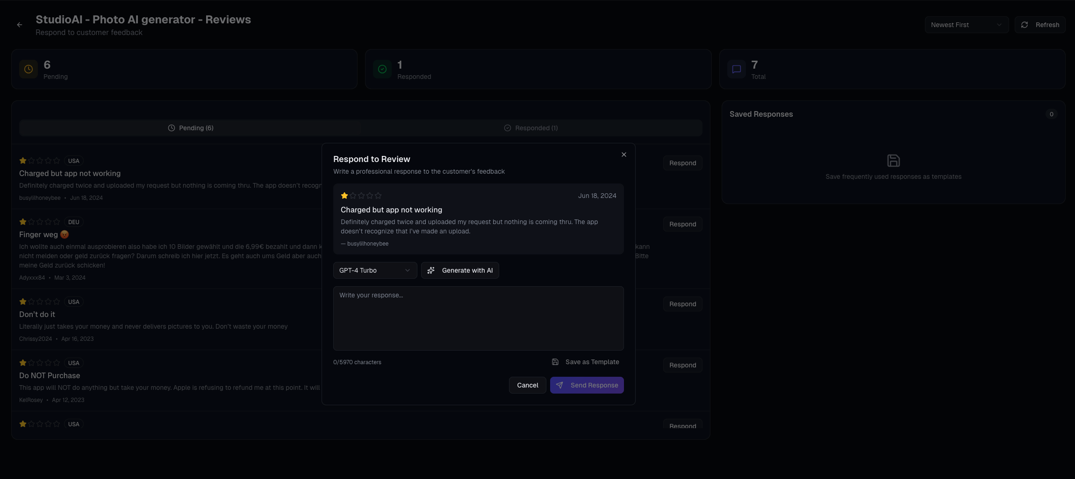Expand the sort options chevron

(x=999, y=25)
